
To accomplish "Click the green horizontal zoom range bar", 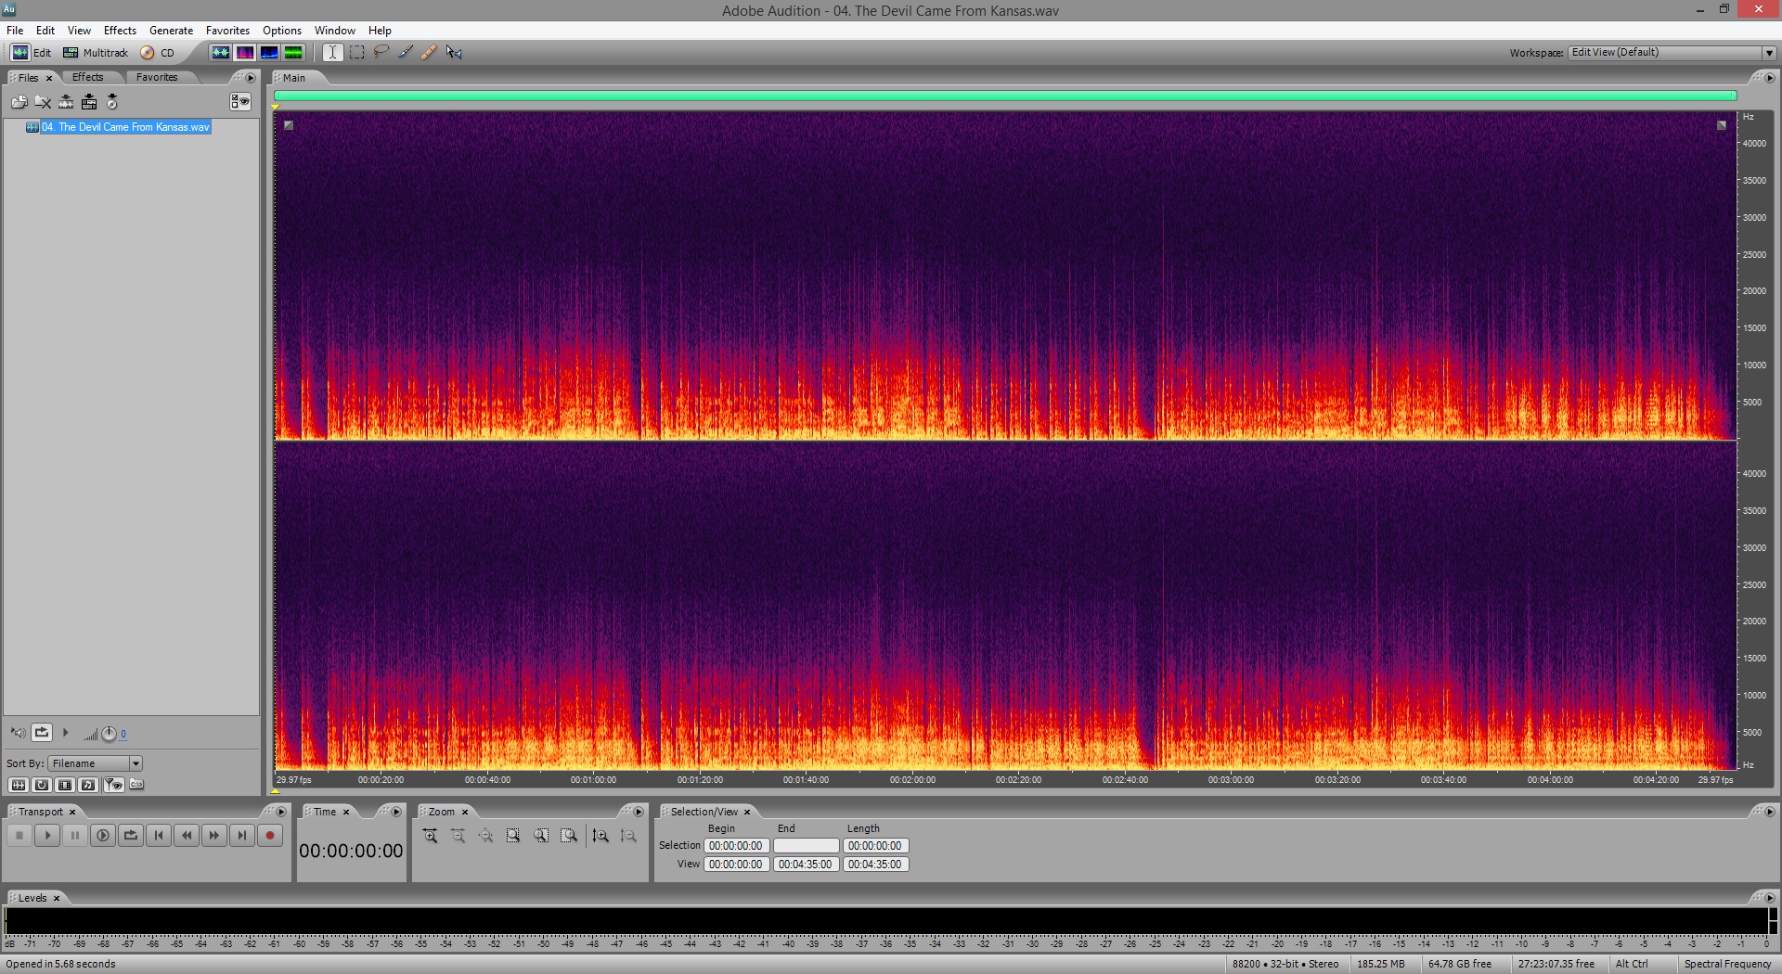I will (1005, 96).
